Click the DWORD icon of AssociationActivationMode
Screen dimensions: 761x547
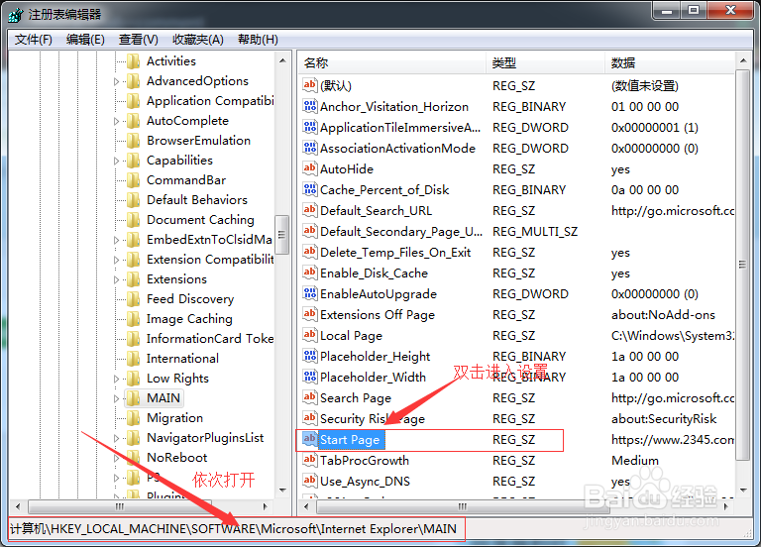point(309,148)
